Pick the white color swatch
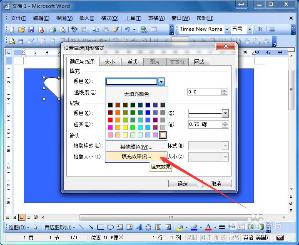The width and height of the screenshot is (299, 245). (163, 135)
